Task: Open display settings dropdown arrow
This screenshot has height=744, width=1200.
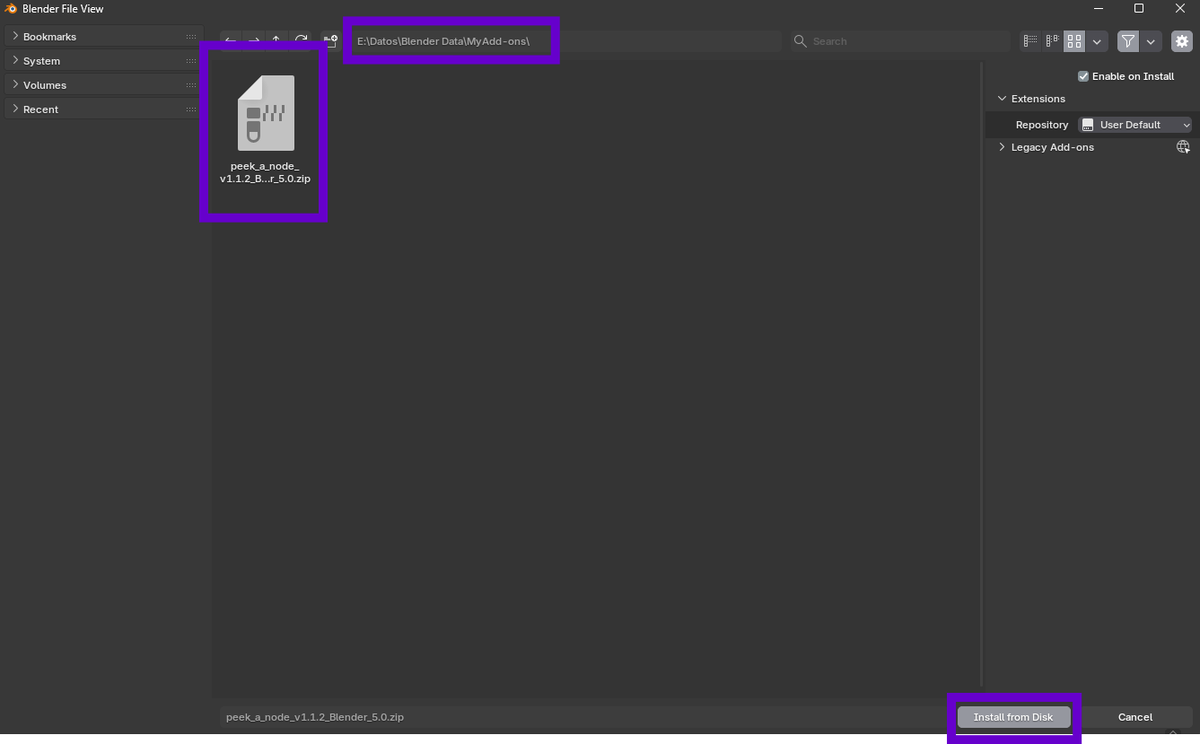Action: 1097,41
